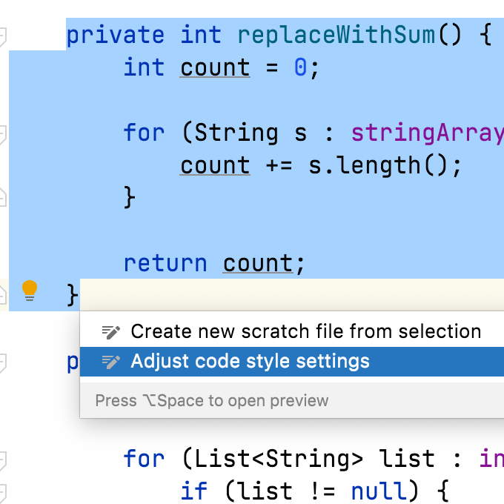Click the private keyword of replaceWithSum
The height and width of the screenshot is (504, 504).
coord(116,35)
